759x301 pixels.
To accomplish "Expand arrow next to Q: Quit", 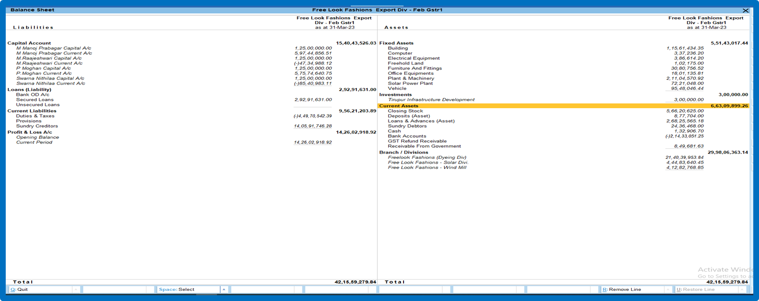I will [x=76, y=290].
